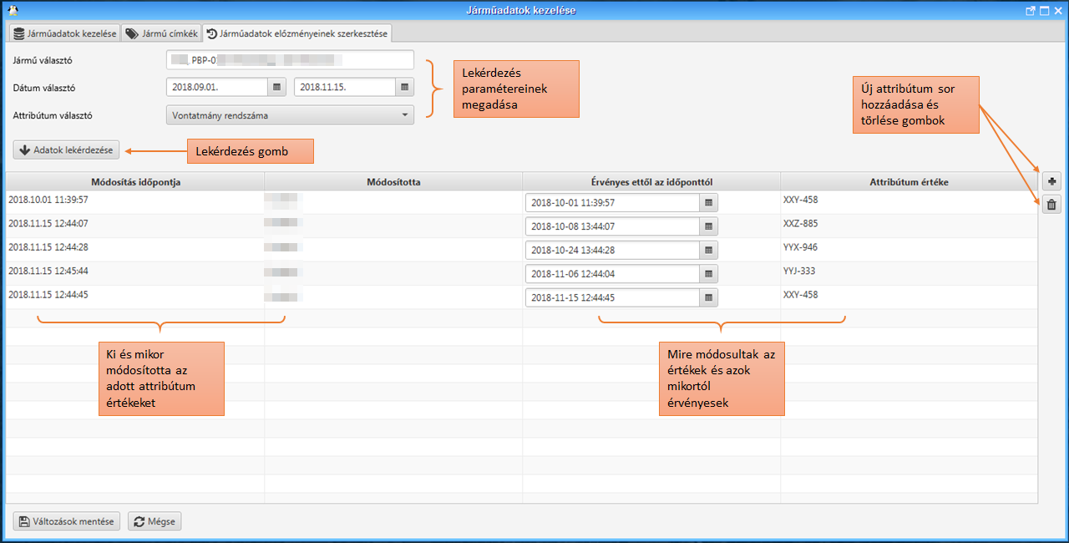Image resolution: width=1069 pixels, height=543 pixels.
Task: Open calendar picker for 2018-11-15 12:44:45 row
Action: (x=708, y=297)
